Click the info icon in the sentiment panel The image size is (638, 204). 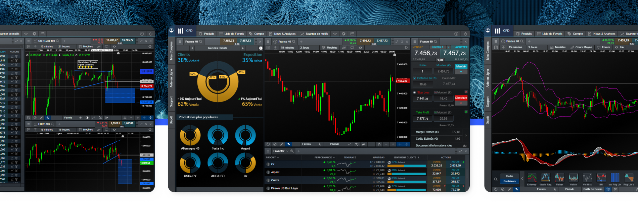pyautogui.click(x=261, y=48)
